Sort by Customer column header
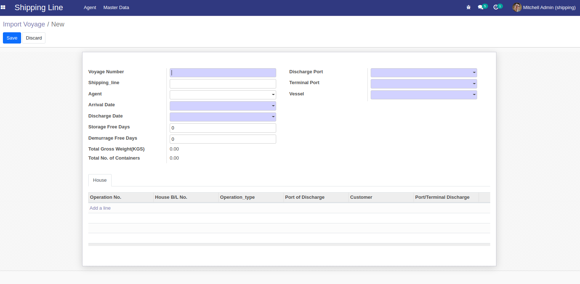This screenshot has height=284, width=580. click(381, 197)
